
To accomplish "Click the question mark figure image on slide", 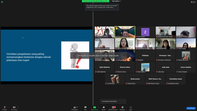I will pos(75,55).
